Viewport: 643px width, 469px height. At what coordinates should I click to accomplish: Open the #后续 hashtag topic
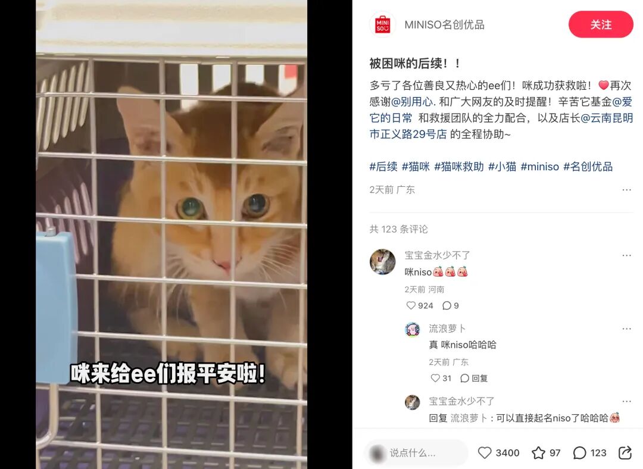(383, 167)
